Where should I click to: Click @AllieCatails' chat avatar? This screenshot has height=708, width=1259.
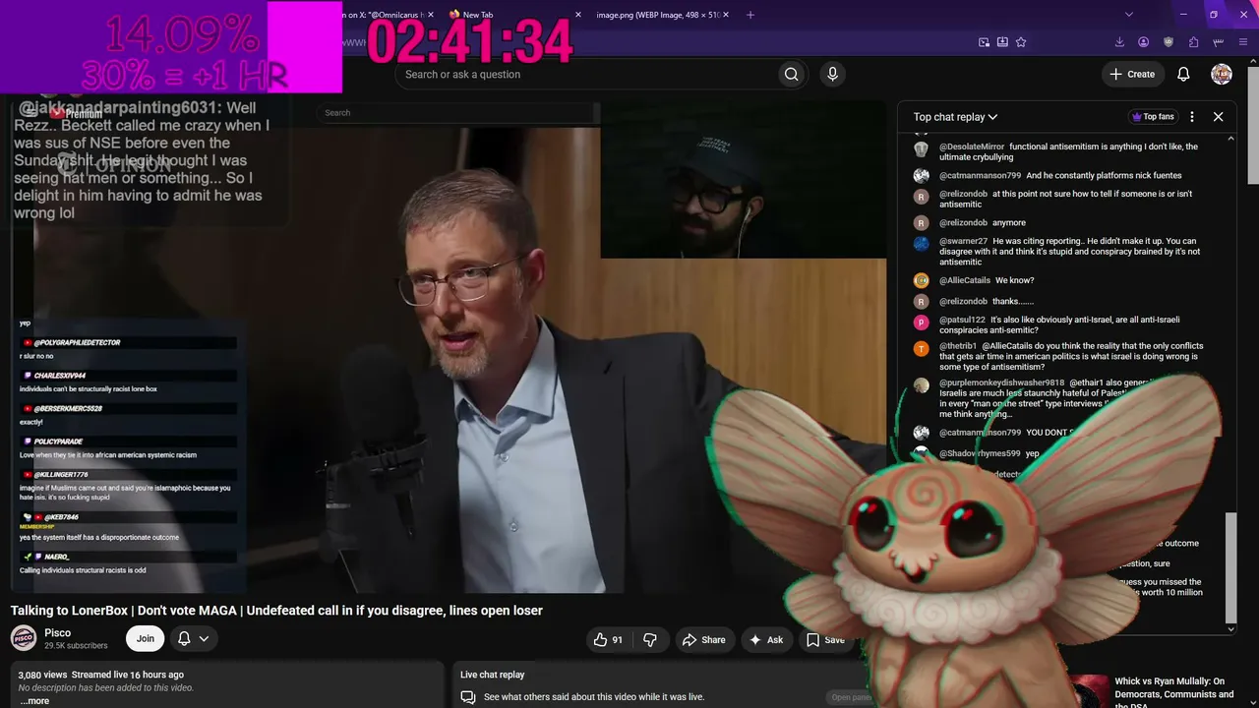click(921, 280)
